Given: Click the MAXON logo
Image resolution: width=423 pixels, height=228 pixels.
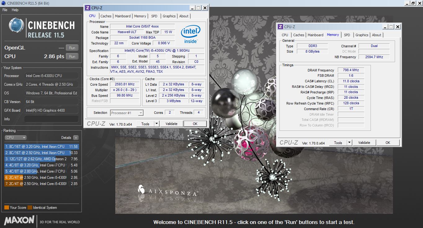Looking at the screenshot, I should coord(19,220).
